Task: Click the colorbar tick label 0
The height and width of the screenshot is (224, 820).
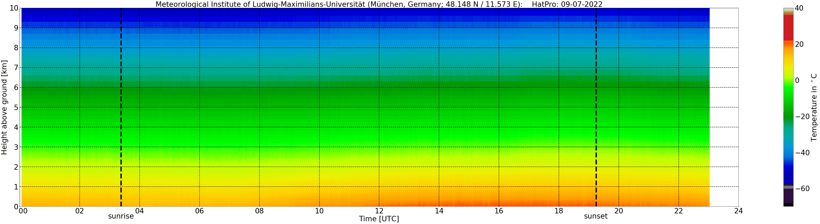Action: pyautogui.click(x=797, y=80)
